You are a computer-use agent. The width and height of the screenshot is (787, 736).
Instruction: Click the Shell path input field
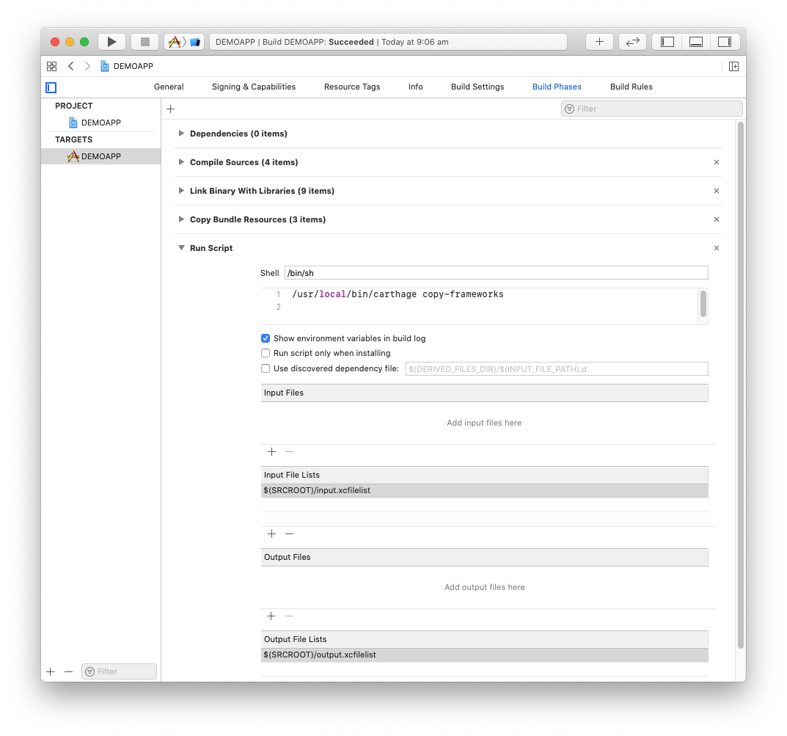pyautogui.click(x=496, y=273)
